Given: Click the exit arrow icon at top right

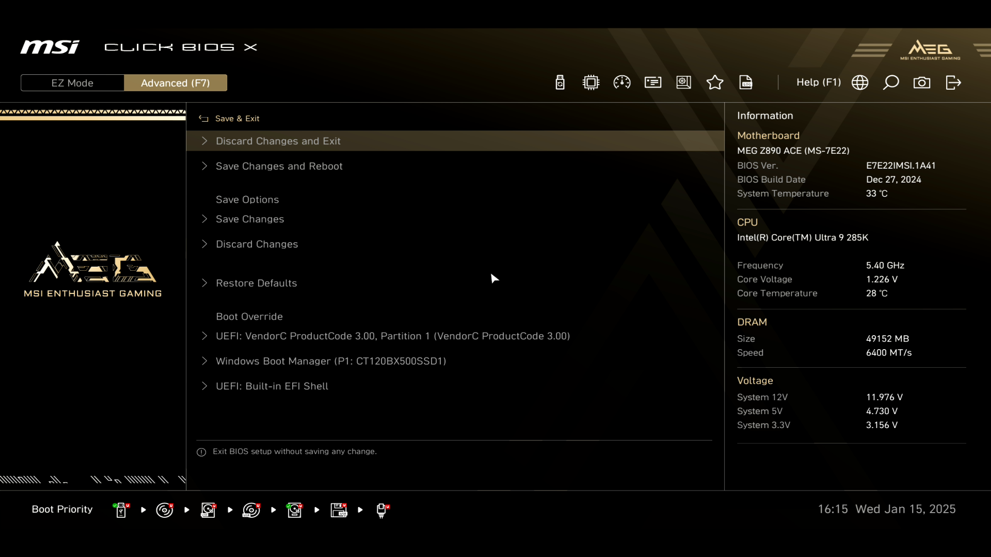Looking at the screenshot, I should tap(953, 83).
